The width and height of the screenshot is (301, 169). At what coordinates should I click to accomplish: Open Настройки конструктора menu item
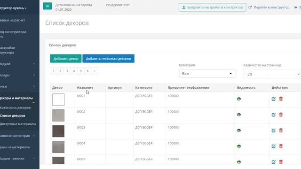(8, 50)
